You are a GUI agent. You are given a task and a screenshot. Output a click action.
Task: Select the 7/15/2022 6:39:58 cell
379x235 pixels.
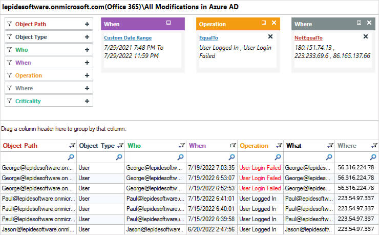212,219
